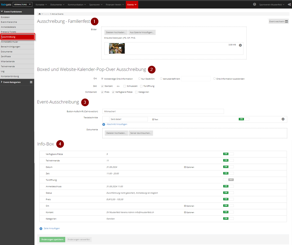Open the VERWALTUNG dropdown
This screenshot has height=245, width=292.
(22, 4)
